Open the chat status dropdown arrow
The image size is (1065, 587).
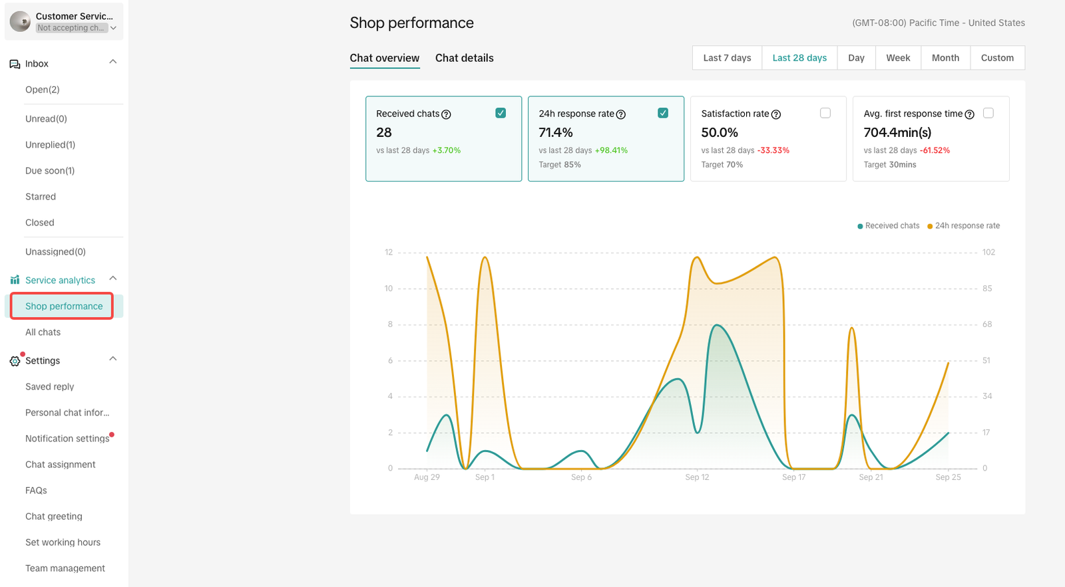[x=113, y=28]
